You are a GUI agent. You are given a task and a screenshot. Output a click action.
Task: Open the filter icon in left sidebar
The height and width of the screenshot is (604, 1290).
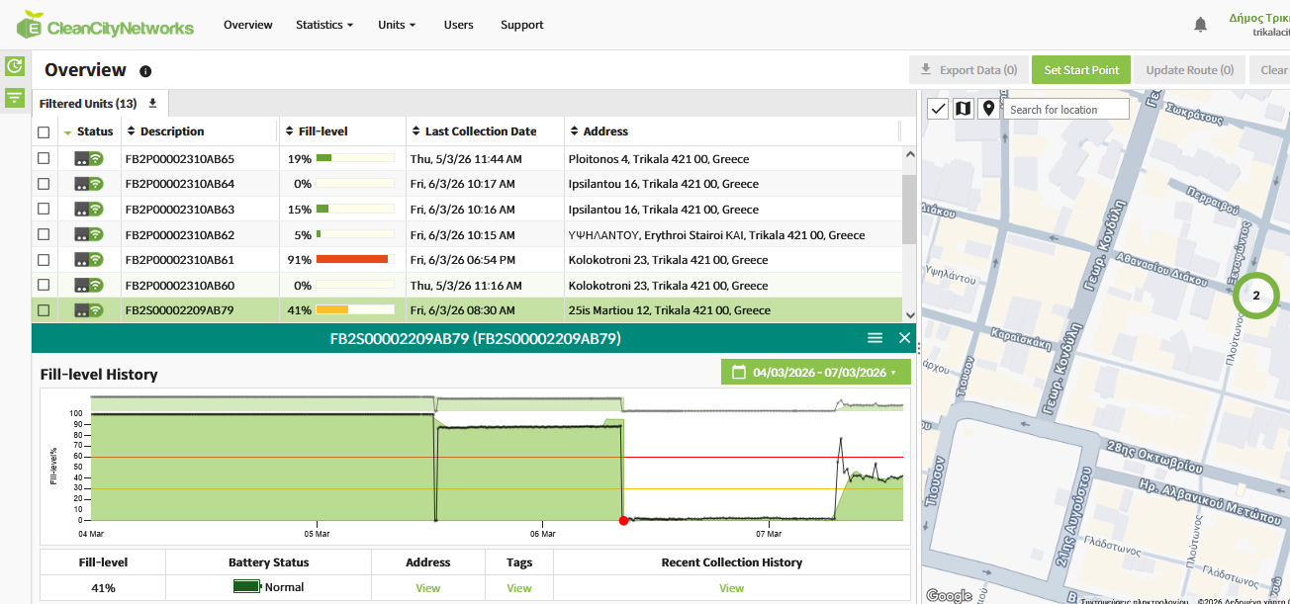click(x=15, y=97)
